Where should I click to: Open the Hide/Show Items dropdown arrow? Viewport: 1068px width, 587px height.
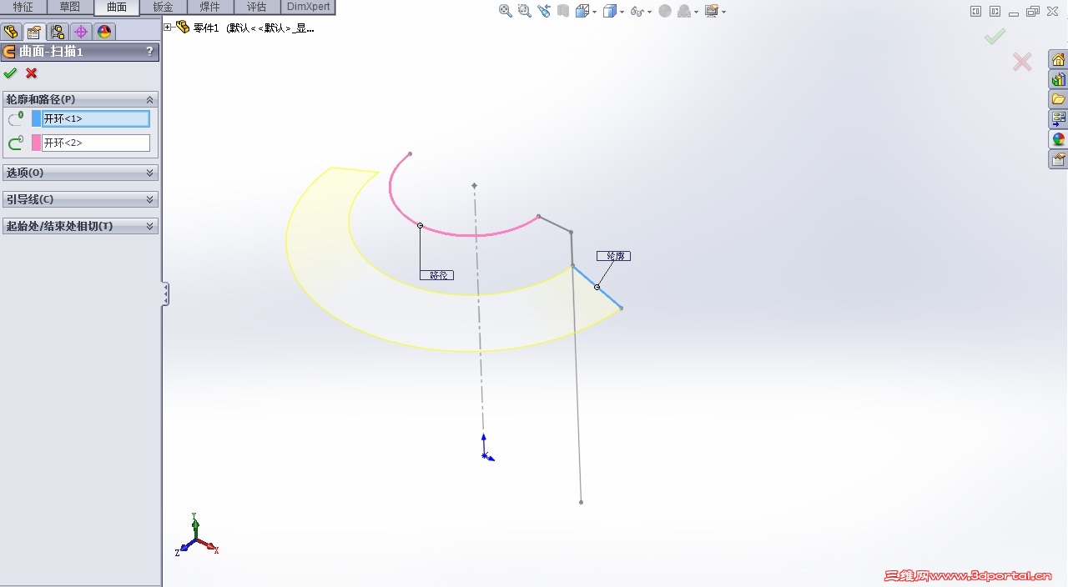[x=648, y=12]
